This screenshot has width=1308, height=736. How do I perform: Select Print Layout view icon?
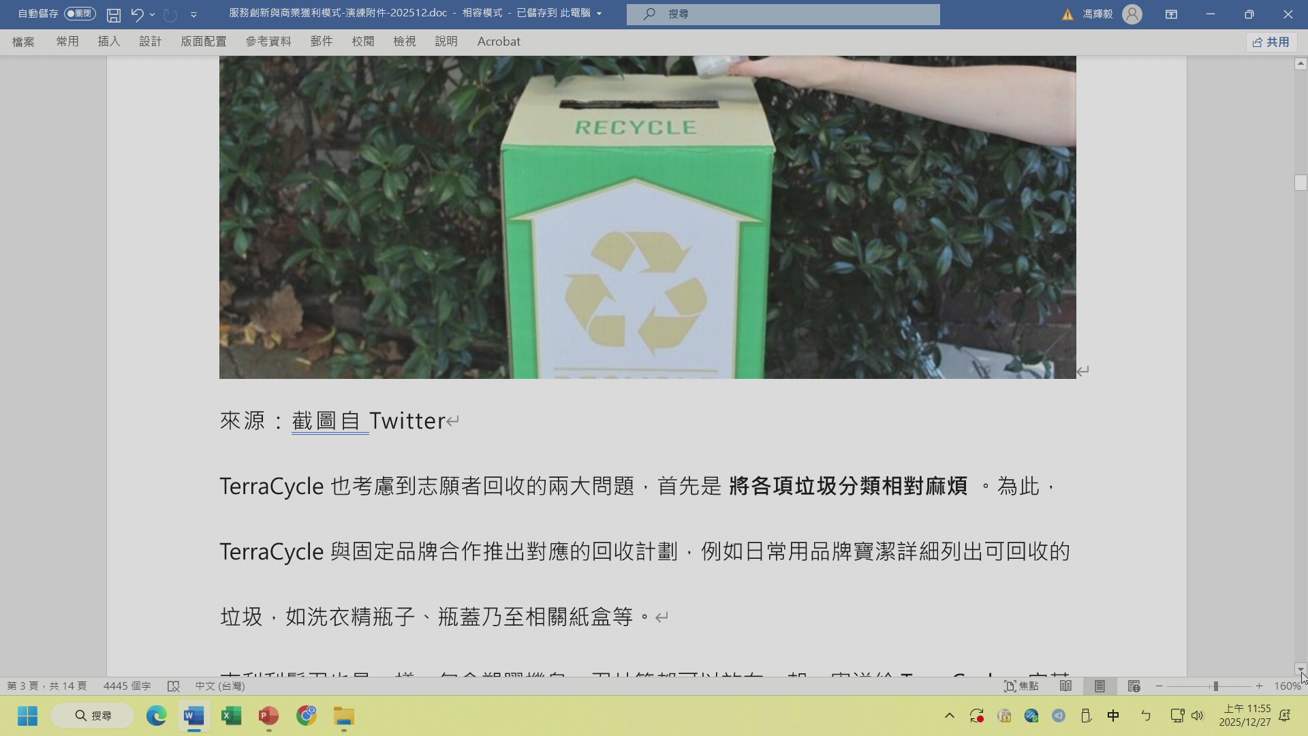click(1100, 686)
